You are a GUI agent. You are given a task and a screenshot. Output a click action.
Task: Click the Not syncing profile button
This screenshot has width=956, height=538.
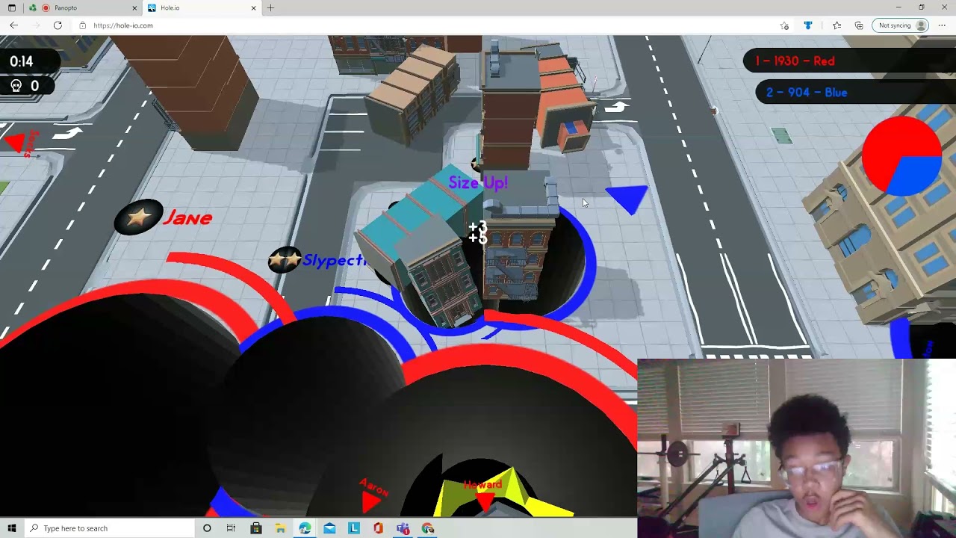point(902,25)
